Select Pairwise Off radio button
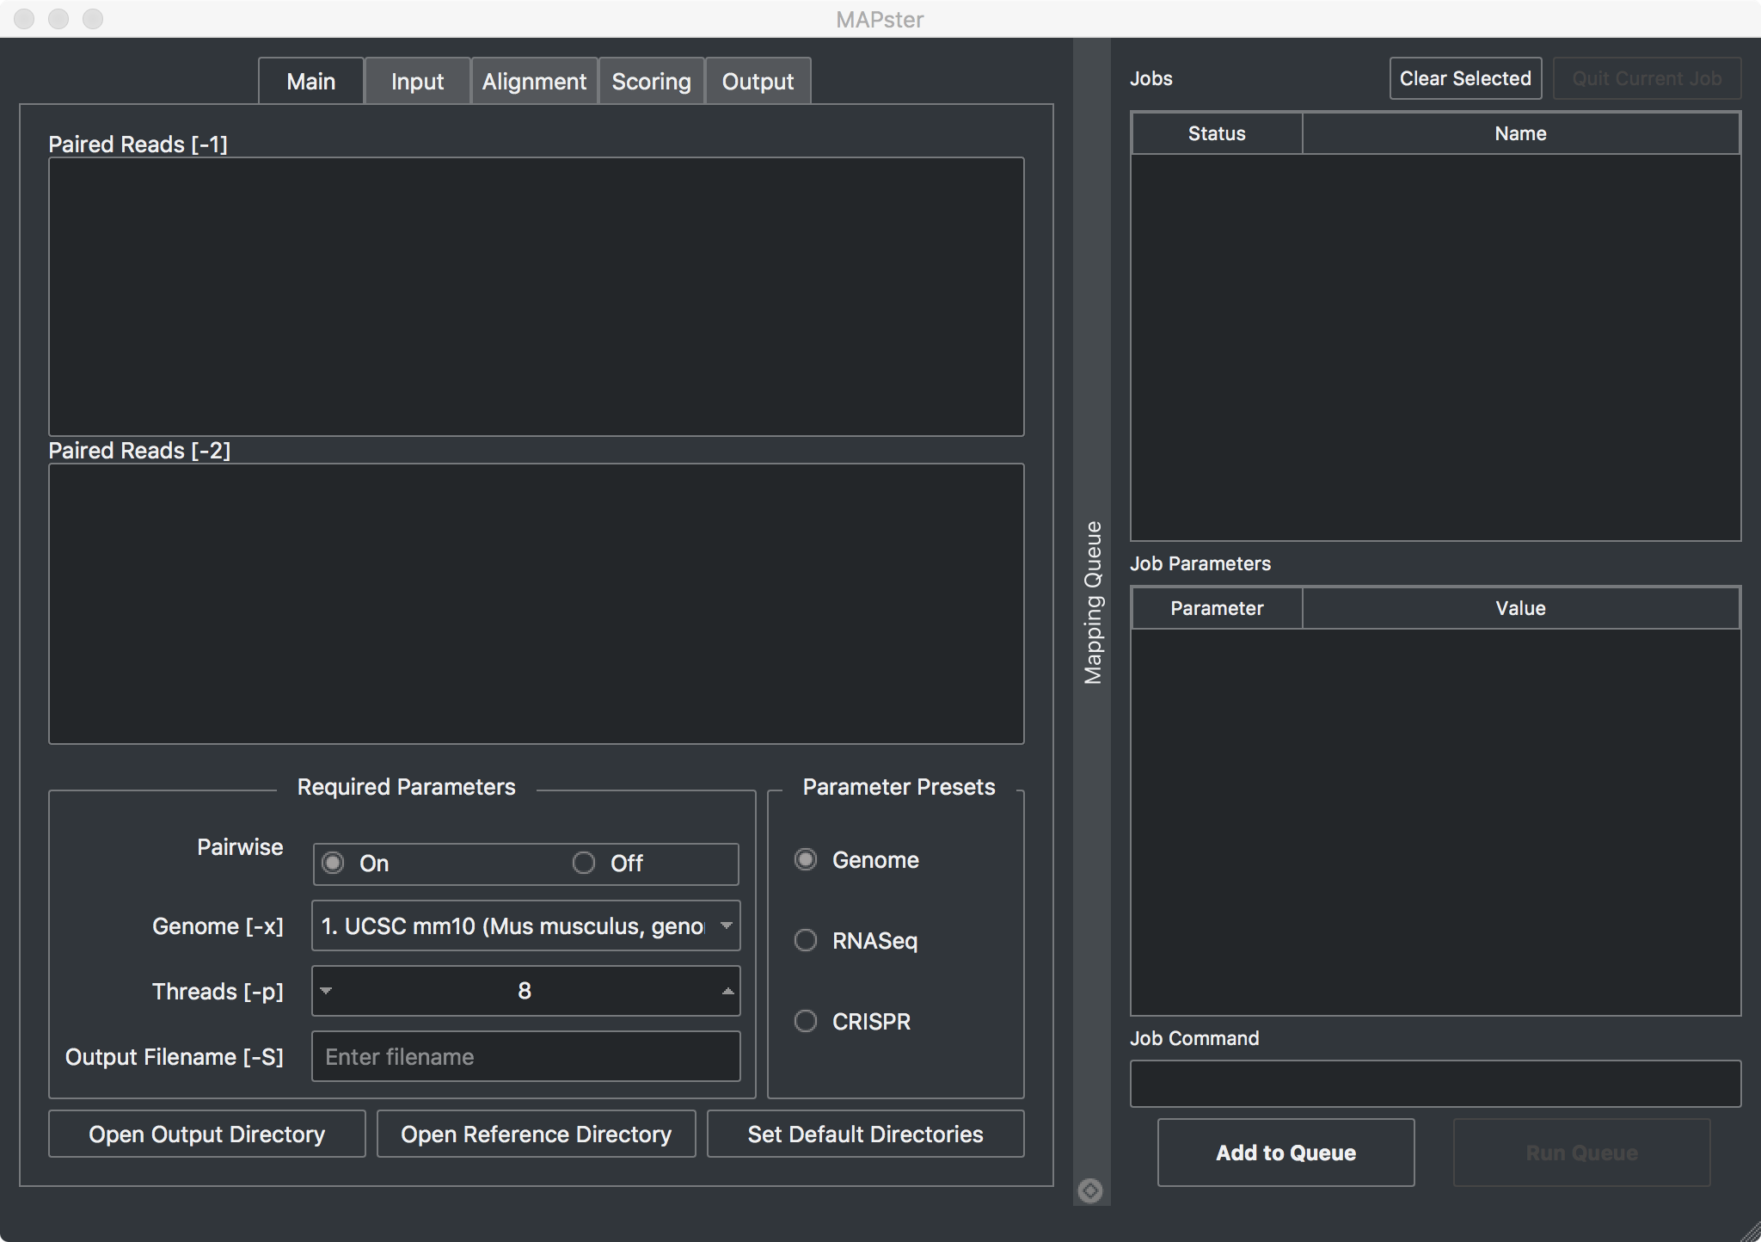 584,863
